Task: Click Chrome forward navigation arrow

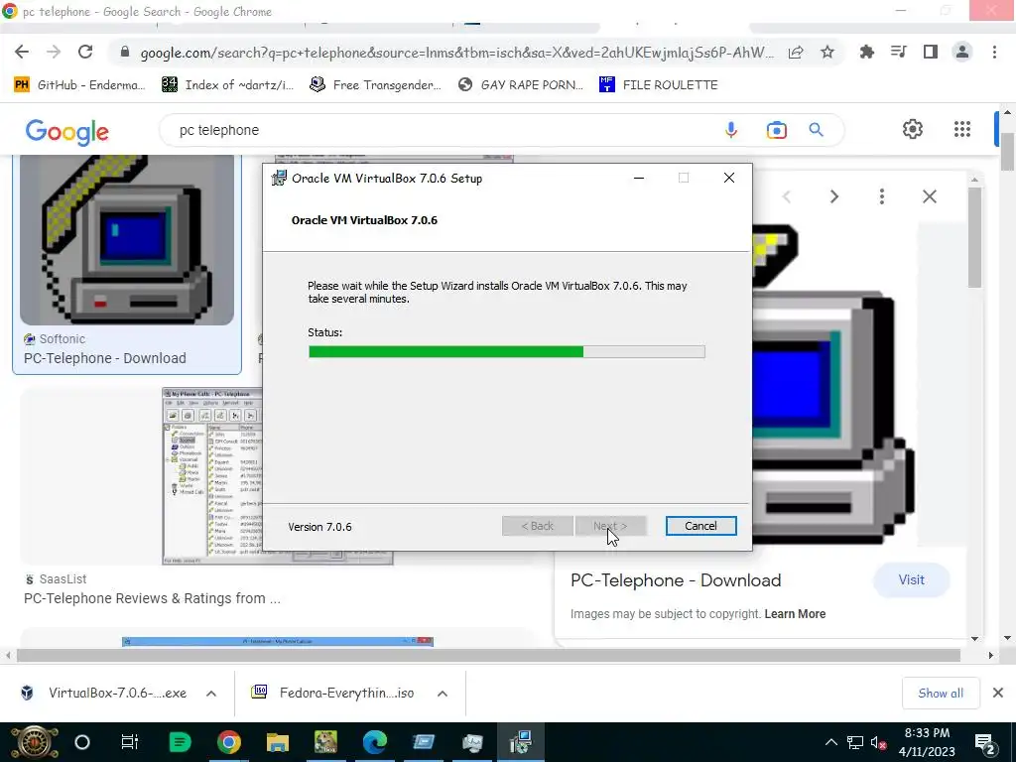Action: coord(54,52)
